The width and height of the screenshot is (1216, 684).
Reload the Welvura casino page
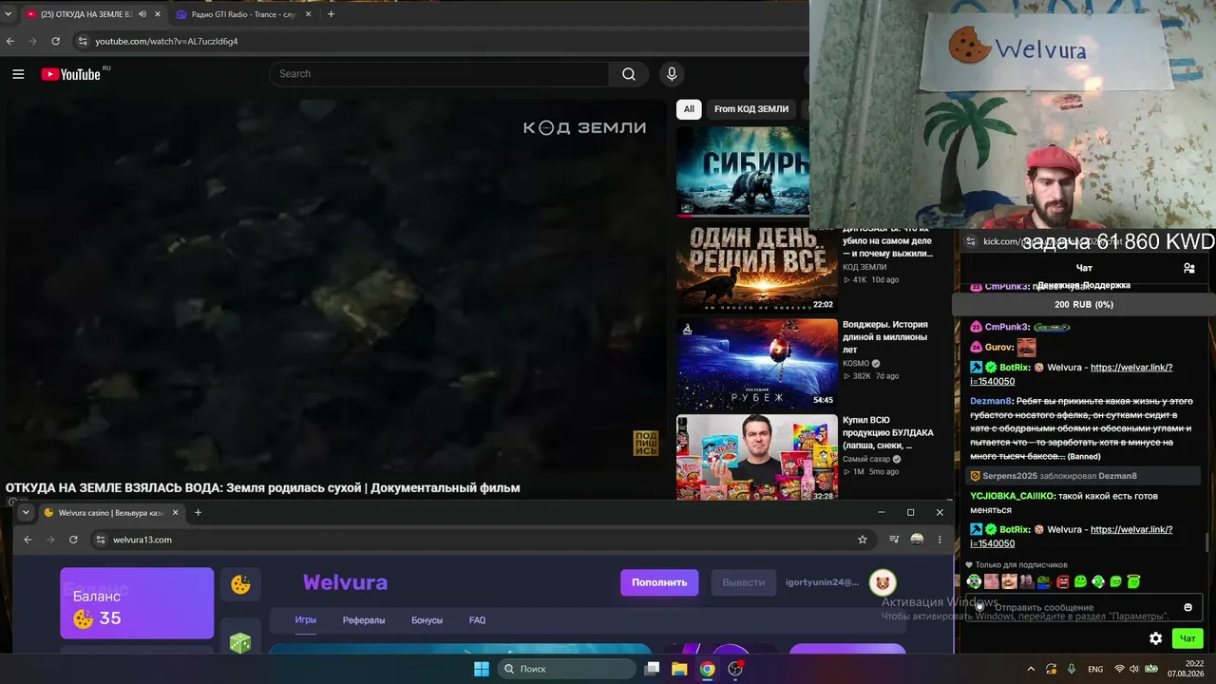(x=73, y=540)
